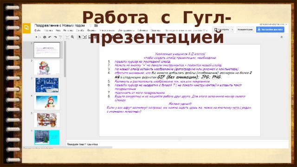Click the Смотреть present button
The image size is (297, 167).
221,30
